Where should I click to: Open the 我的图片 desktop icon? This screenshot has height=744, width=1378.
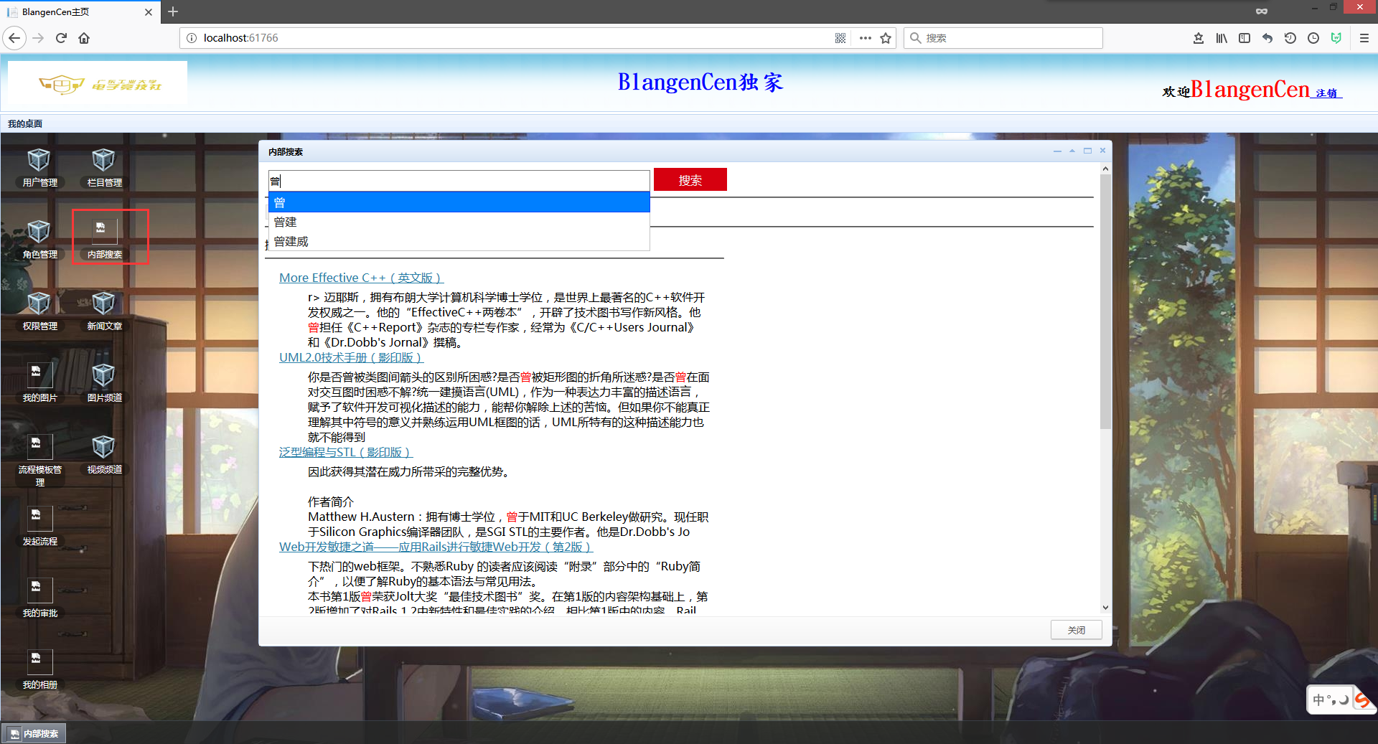pos(39,382)
